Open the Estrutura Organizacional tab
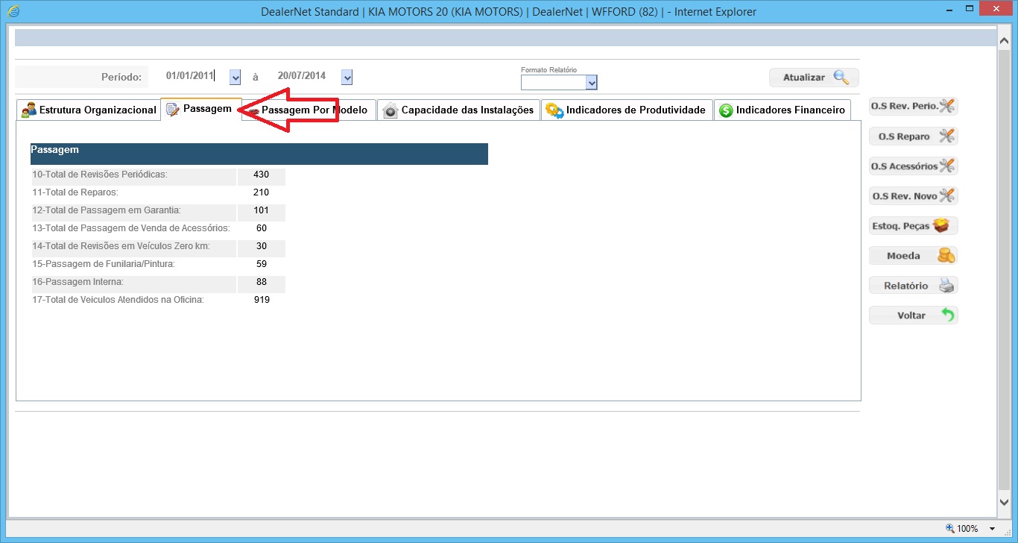 [x=88, y=110]
